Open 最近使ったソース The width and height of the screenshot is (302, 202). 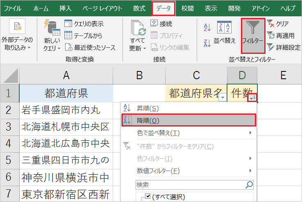click(x=90, y=47)
